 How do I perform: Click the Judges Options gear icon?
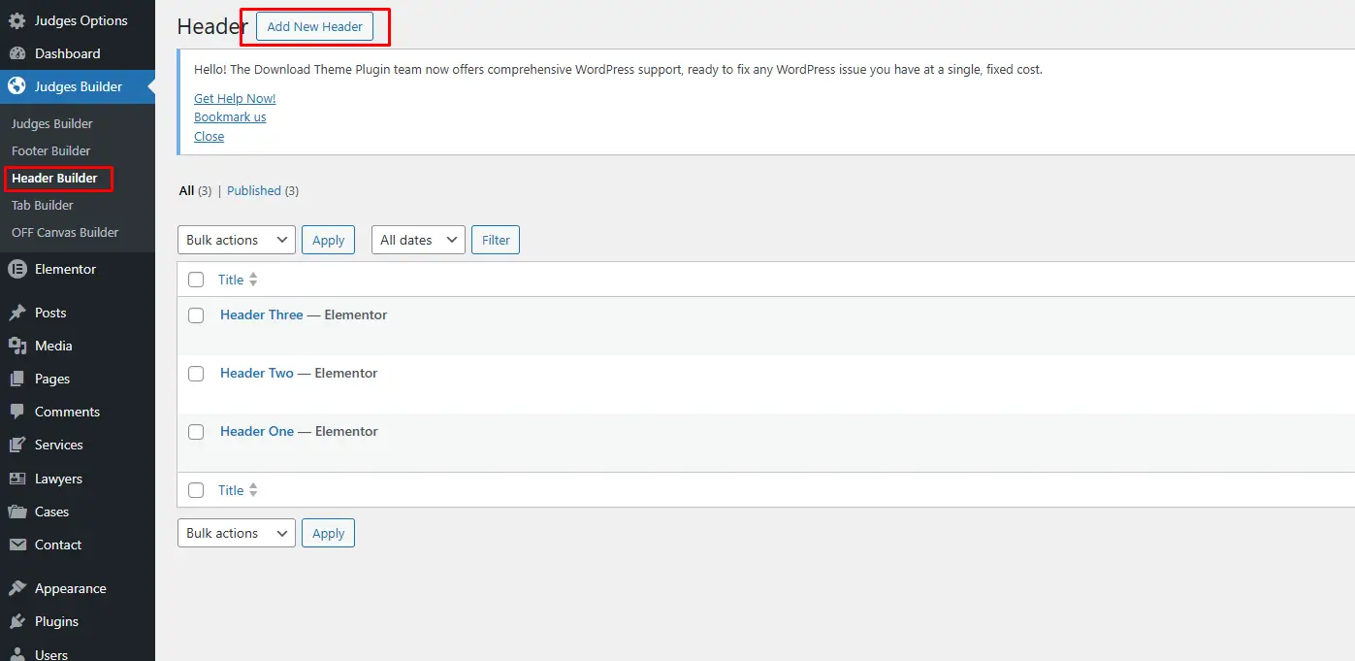16,20
